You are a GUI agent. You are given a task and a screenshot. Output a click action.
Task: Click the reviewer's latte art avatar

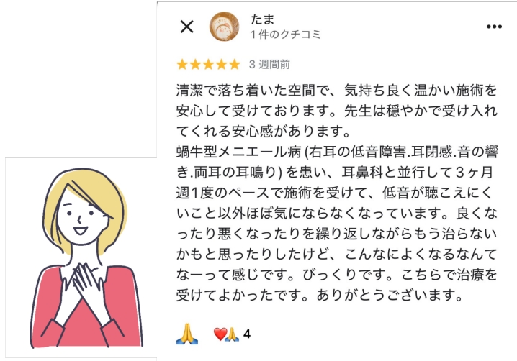[x=224, y=27]
